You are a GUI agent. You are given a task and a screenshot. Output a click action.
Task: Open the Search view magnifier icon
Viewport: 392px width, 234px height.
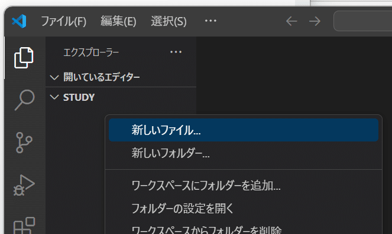pos(24,100)
